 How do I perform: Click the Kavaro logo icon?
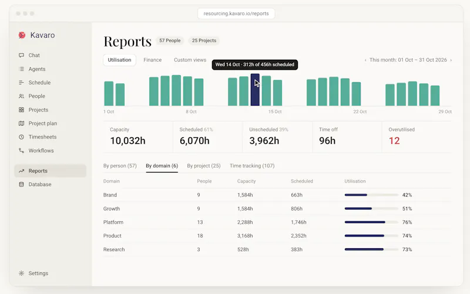click(22, 35)
